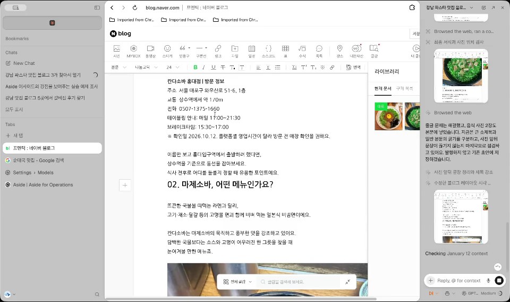510x302 pixels.
Task: Expand the quotation (인용구) style arrow
Action: (189, 48)
